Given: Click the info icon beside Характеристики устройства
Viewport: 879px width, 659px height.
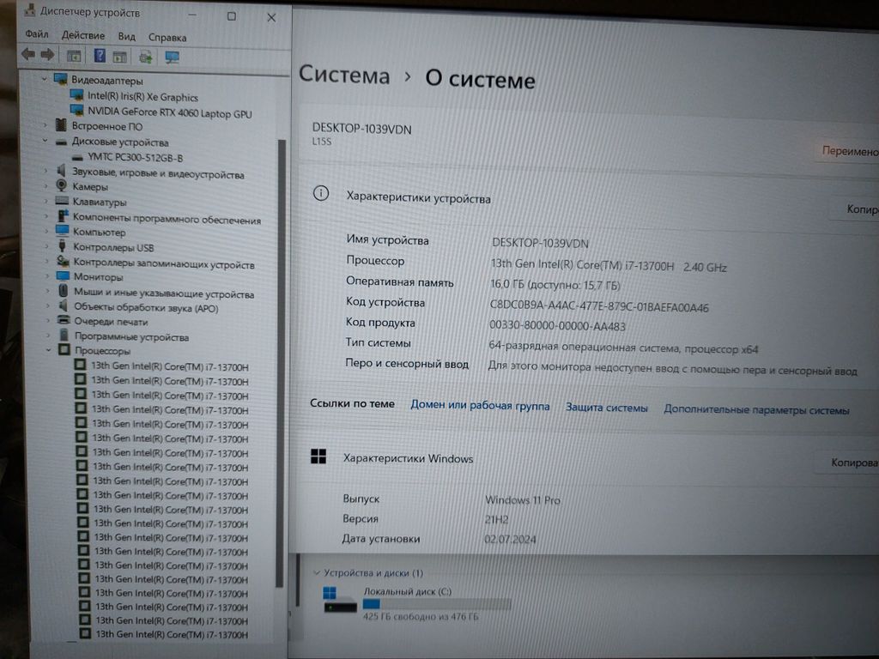Looking at the screenshot, I should click(321, 194).
